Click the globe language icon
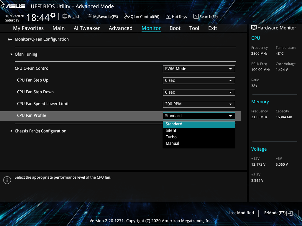The width and height of the screenshot is (302, 226). [65, 16]
